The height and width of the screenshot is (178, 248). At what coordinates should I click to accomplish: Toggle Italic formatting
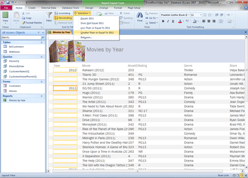point(168,21)
